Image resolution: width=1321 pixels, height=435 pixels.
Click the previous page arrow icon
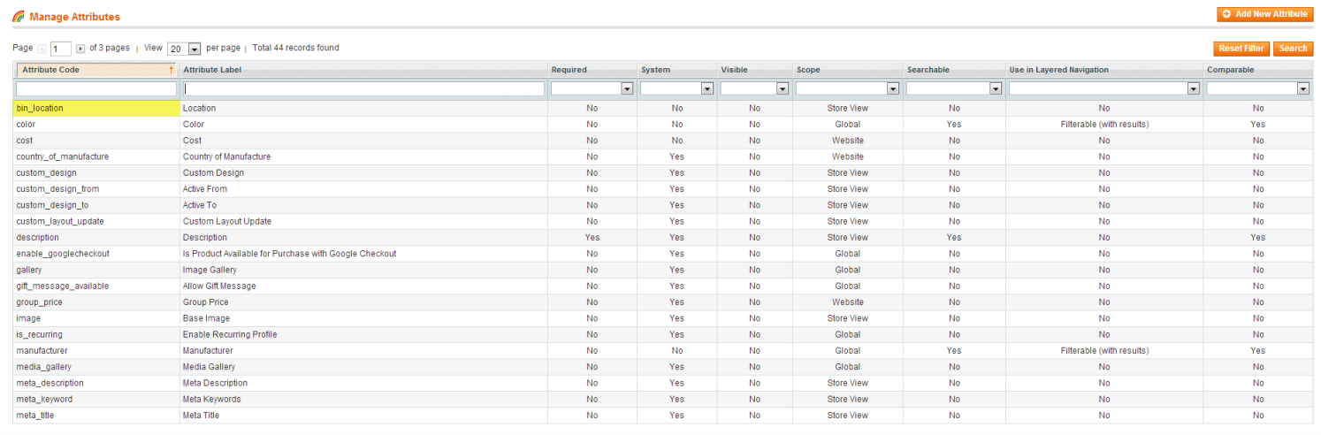pos(42,49)
